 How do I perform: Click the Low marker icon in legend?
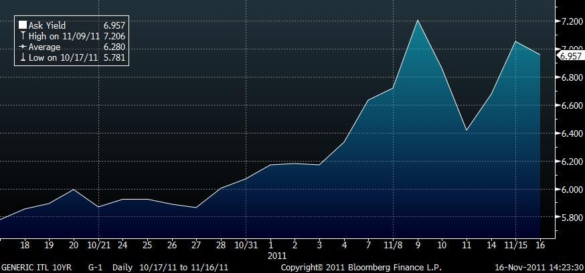(23, 58)
